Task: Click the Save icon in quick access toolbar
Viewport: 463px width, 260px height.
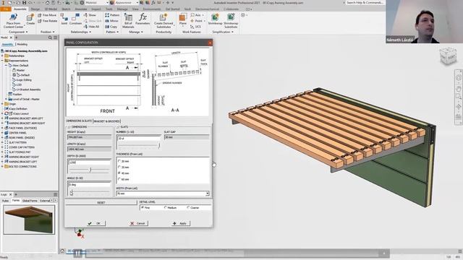Action: tap(24, 3)
